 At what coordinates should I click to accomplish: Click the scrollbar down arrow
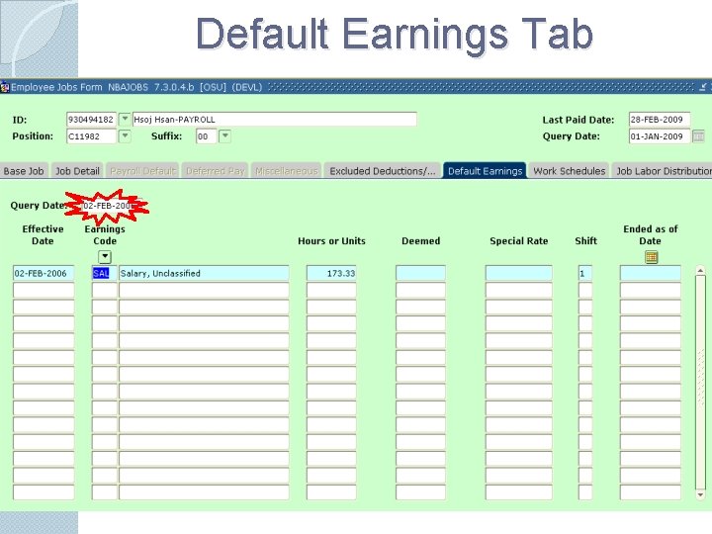[x=700, y=495]
